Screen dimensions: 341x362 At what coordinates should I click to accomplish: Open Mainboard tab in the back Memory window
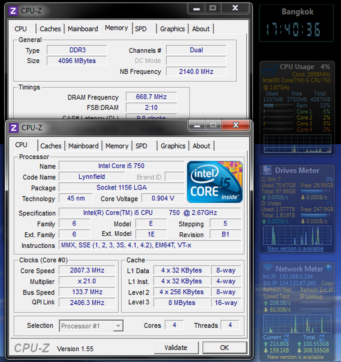(x=83, y=29)
